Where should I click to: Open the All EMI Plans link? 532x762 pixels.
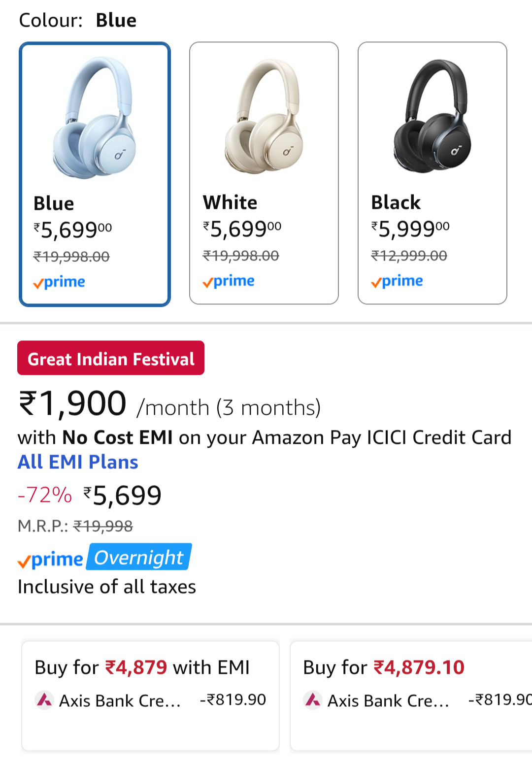point(78,462)
